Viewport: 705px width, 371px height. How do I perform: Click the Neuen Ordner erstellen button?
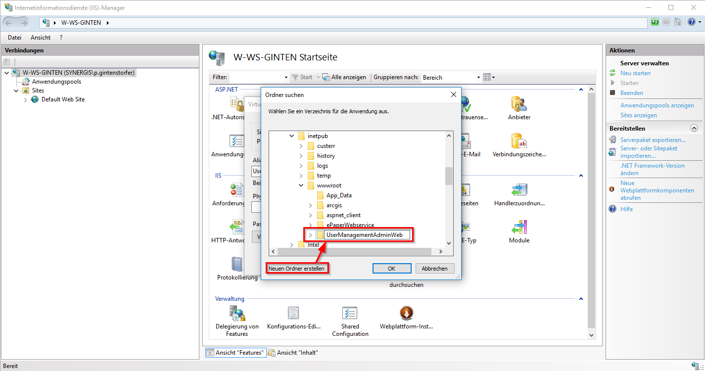point(297,268)
